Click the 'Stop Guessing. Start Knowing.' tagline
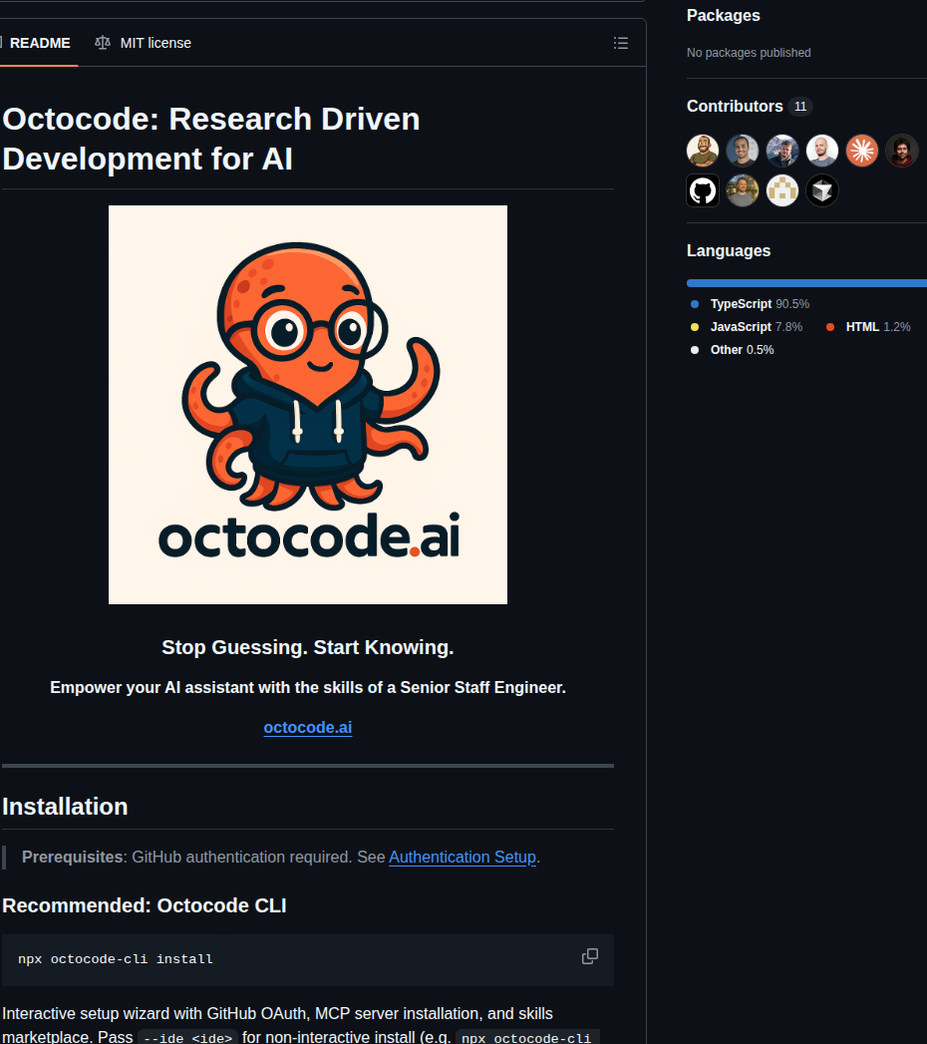This screenshot has height=1044, width=927. pyautogui.click(x=307, y=647)
